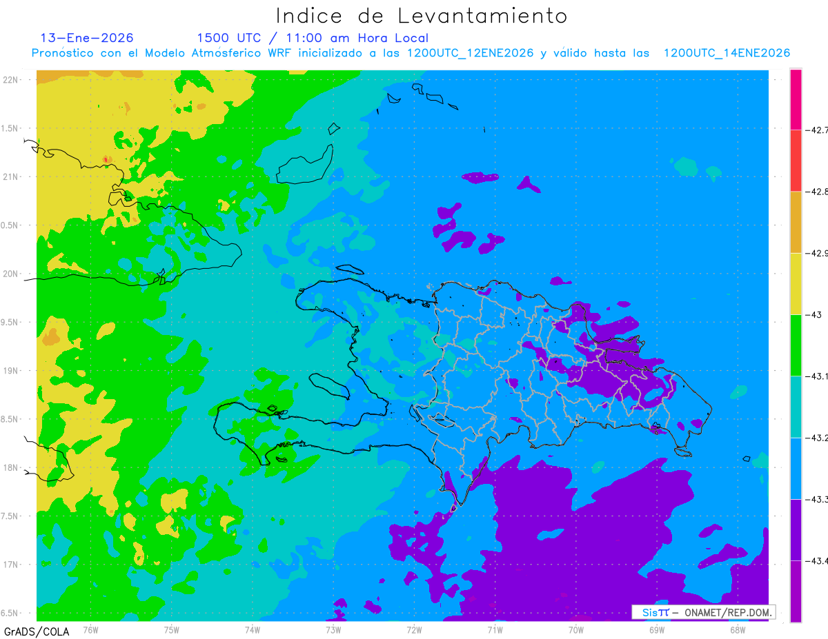This screenshot has width=828, height=639.
Task: Choose the blue legend swatch below -43.2
Action: click(x=796, y=468)
